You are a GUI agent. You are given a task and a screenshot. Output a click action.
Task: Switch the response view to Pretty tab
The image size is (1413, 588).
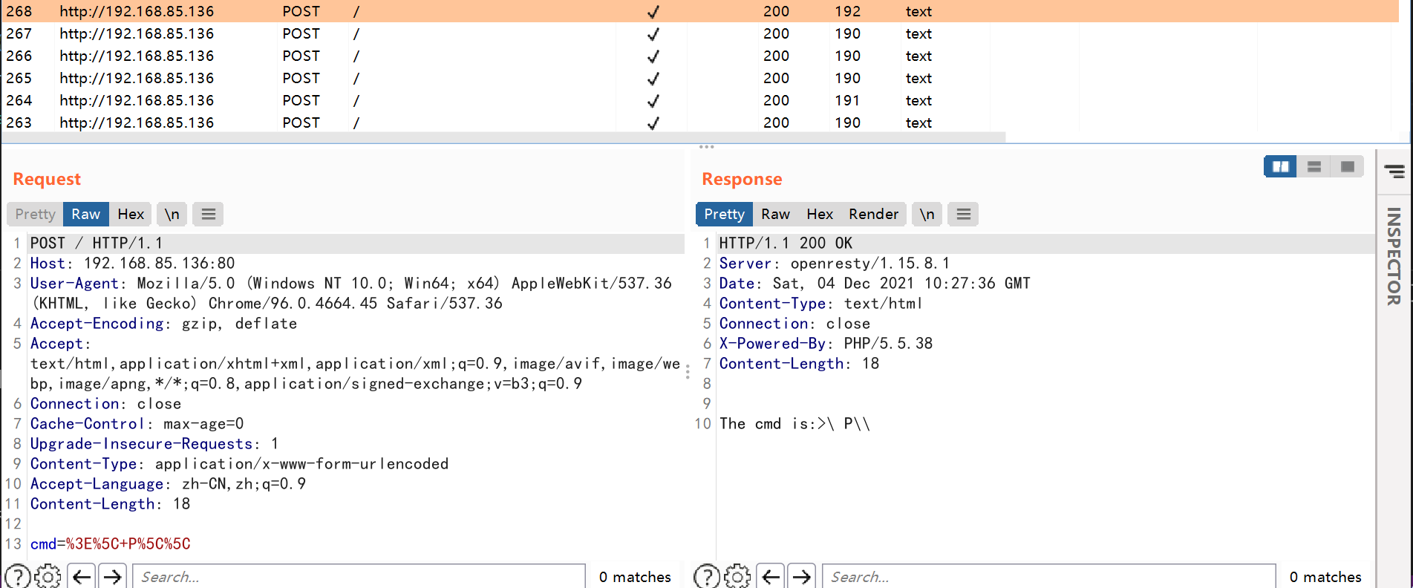tap(724, 214)
